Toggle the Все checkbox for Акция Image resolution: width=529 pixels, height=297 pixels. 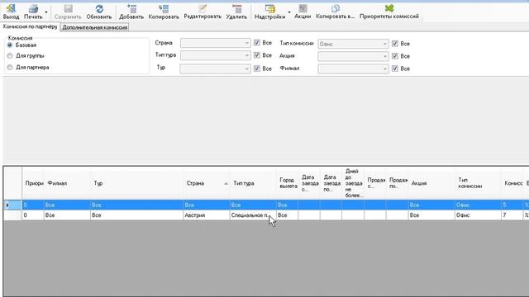coord(395,56)
